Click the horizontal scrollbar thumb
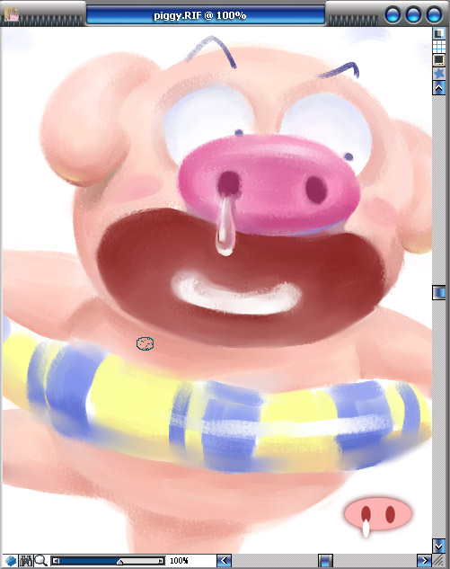450x569 pixels. 325,561
